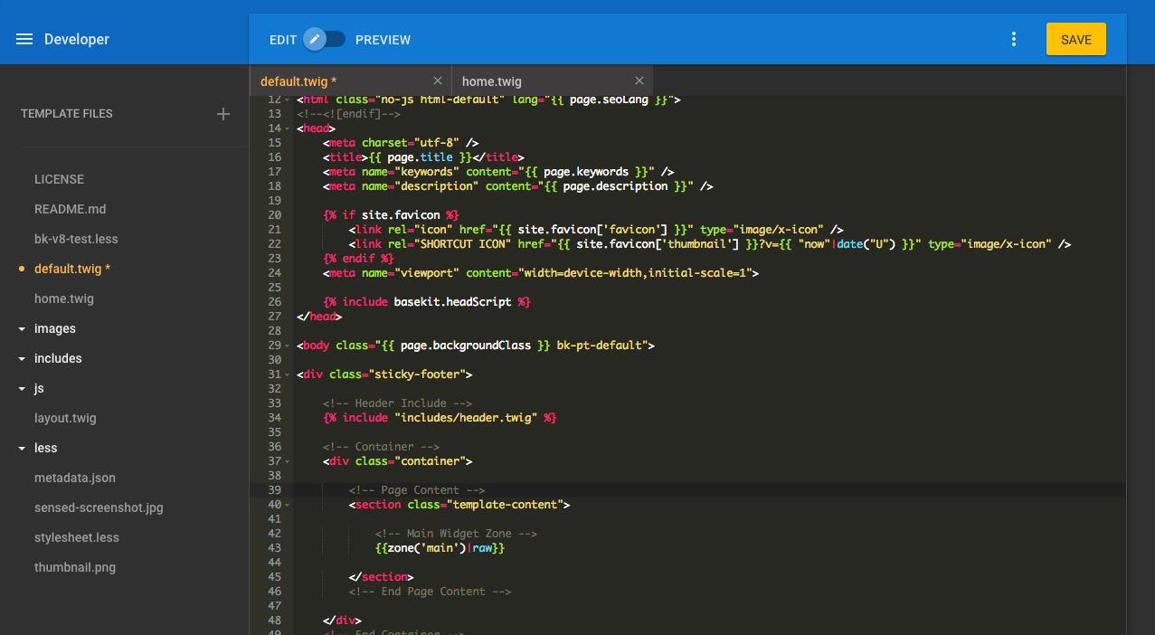Fold the sticky-footer div at line 31
This screenshot has width=1155, height=635.
pos(287,374)
